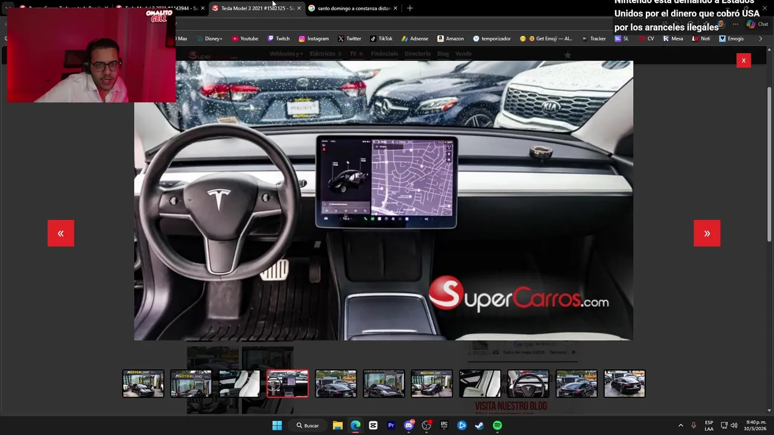The height and width of the screenshot is (435, 774).
Task: Open Epic Games Launcher from the taskbar
Action: [x=444, y=425]
